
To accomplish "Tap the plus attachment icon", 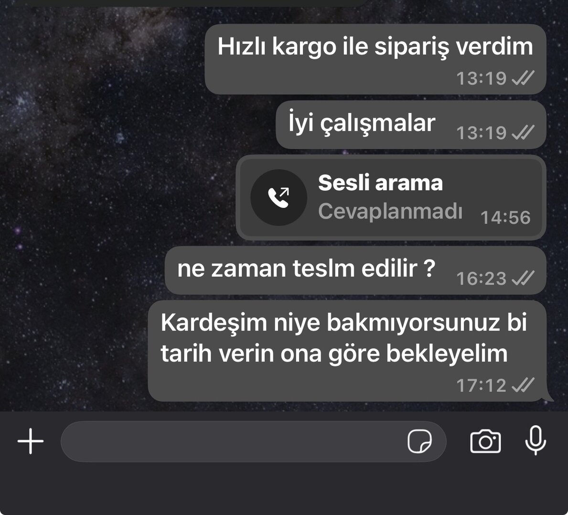I will 31,441.
